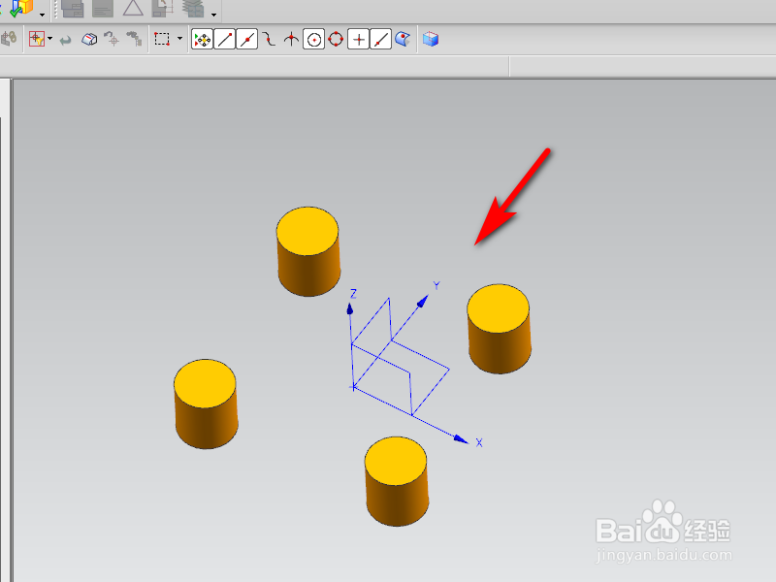
Task: Click greyed document lines icon in top toolbar
Action: (103, 9)
